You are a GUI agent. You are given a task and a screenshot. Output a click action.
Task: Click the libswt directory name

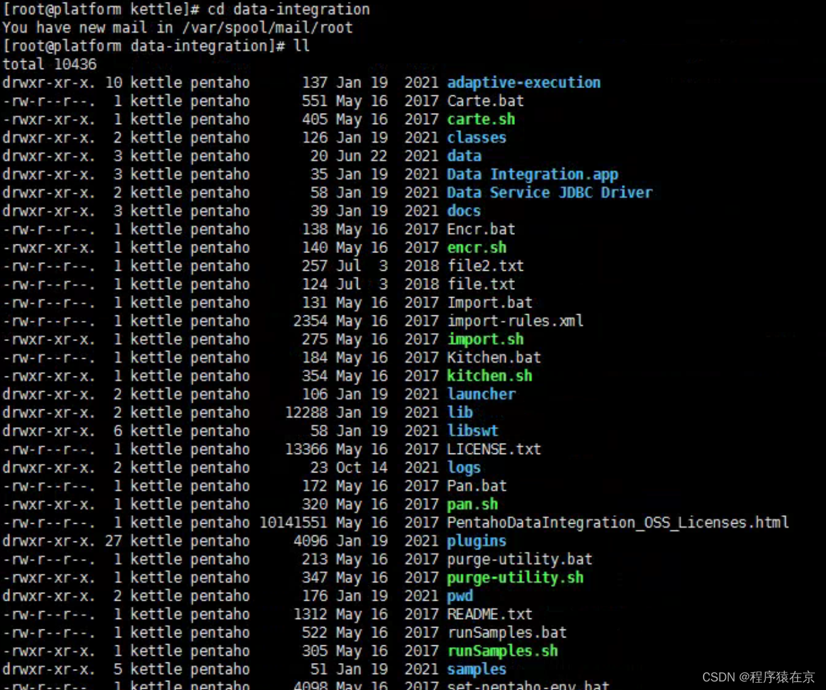[x=472, y=431]
